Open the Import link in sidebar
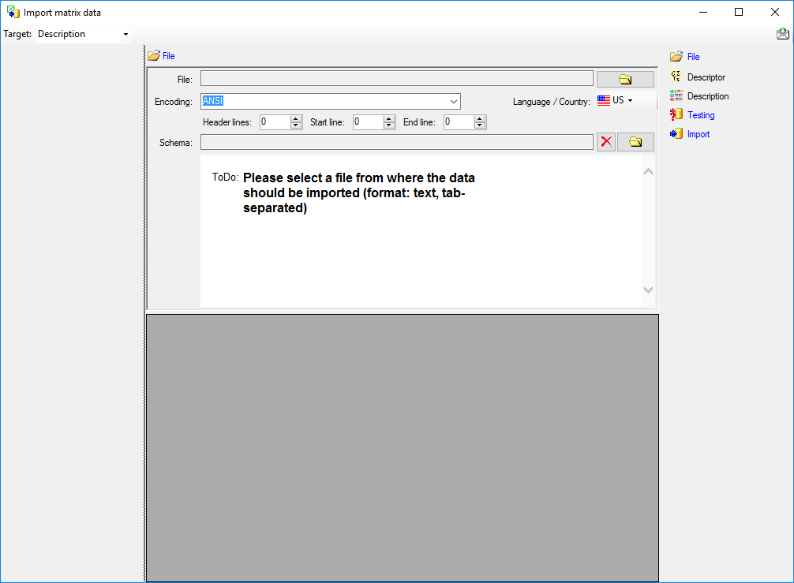Screen dimensions: 794x583 (698, 134)
